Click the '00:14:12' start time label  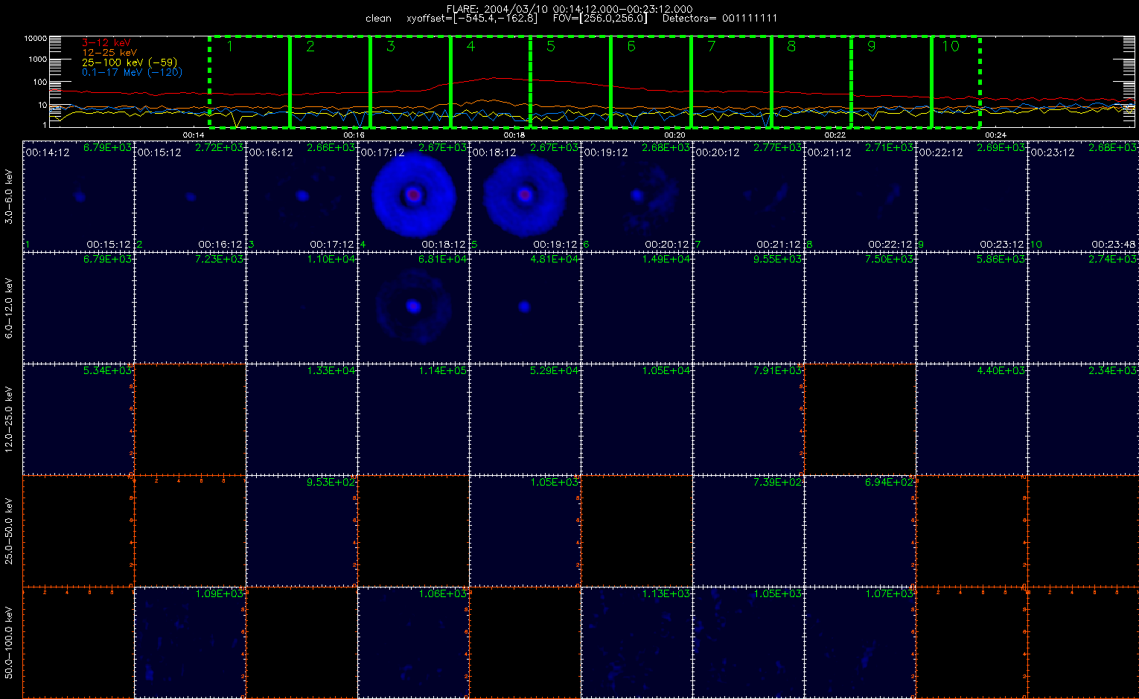pos(47,152)
